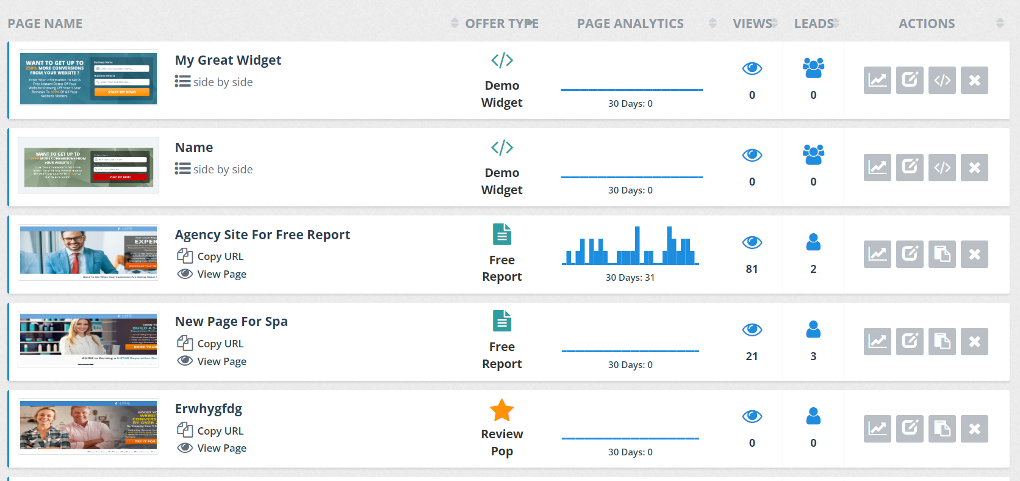Delete the Erwhygfdg page
This screenshot has height=481, width=1020.
[974, 429]
